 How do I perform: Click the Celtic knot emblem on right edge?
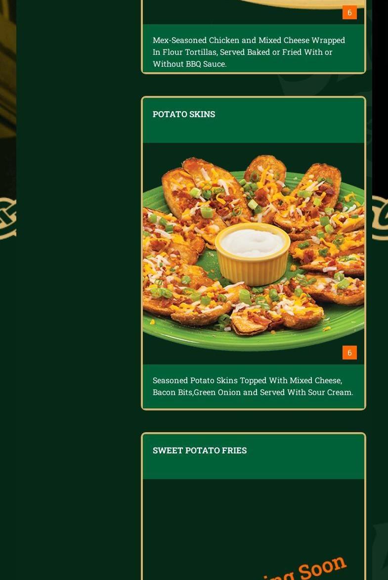[x=380, y=218]
